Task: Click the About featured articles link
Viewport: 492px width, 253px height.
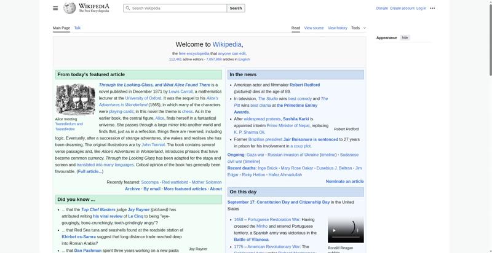Action: pos(216,189)
